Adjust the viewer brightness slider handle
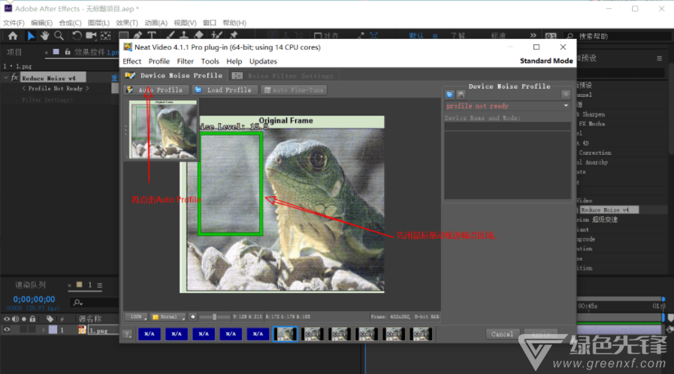 coord(214,317)
